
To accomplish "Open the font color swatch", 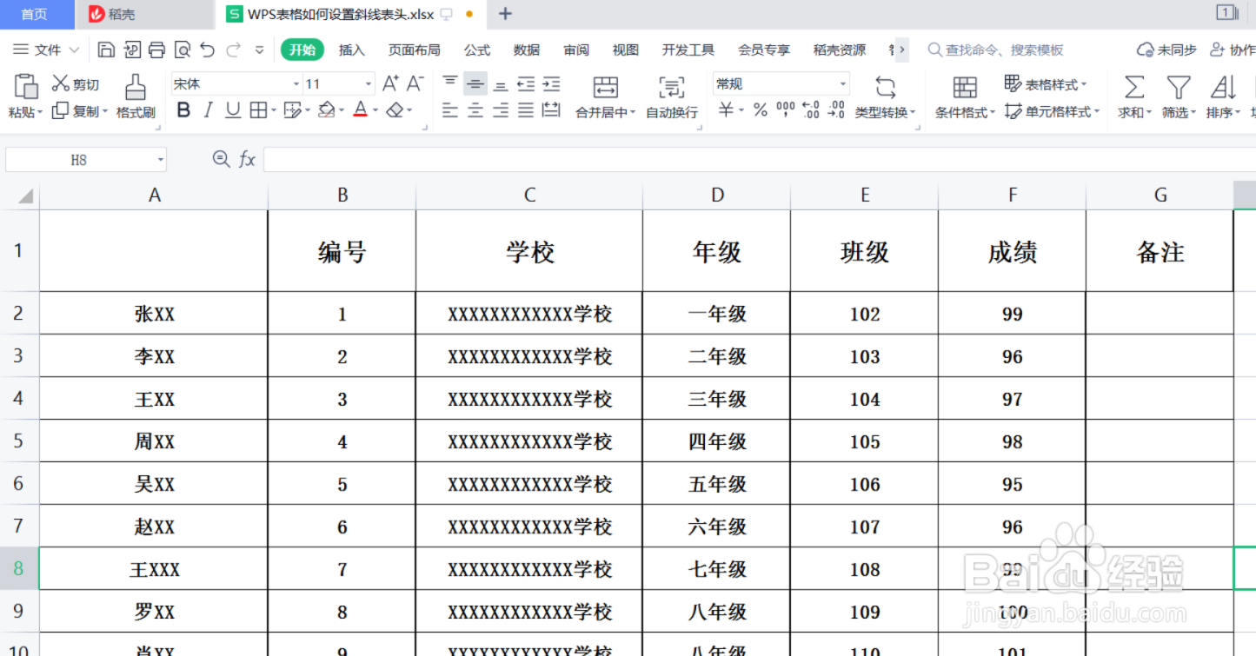I will click(361, 110).
